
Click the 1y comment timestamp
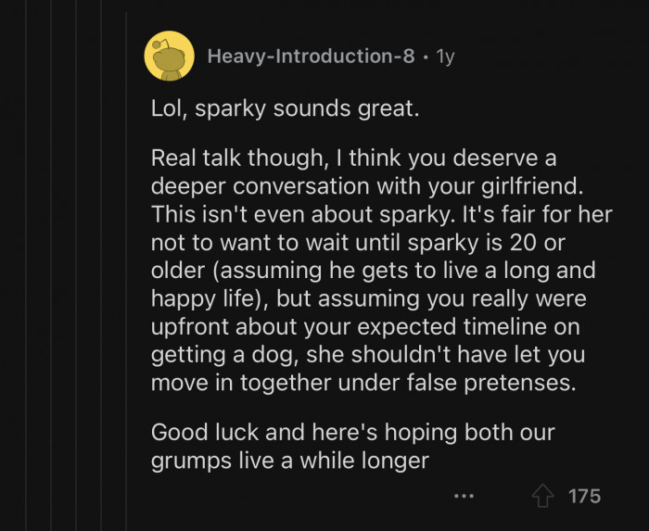[x=445, y=57]
